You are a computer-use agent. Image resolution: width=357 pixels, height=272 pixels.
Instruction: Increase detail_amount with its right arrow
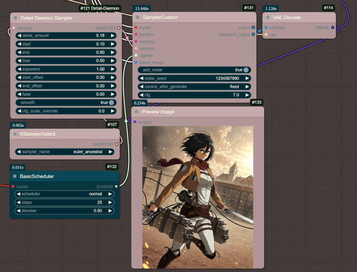point(113,36)
